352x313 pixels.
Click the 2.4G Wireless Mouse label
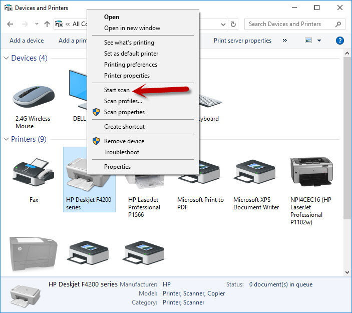[33, 122]
